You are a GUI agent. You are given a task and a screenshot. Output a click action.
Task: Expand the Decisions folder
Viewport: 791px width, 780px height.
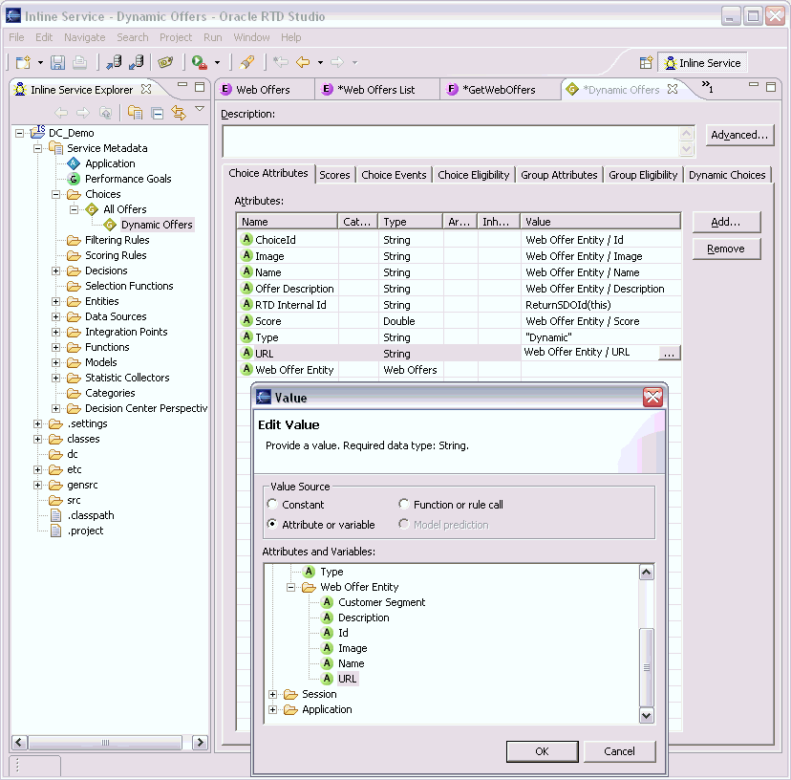point(56,271)
